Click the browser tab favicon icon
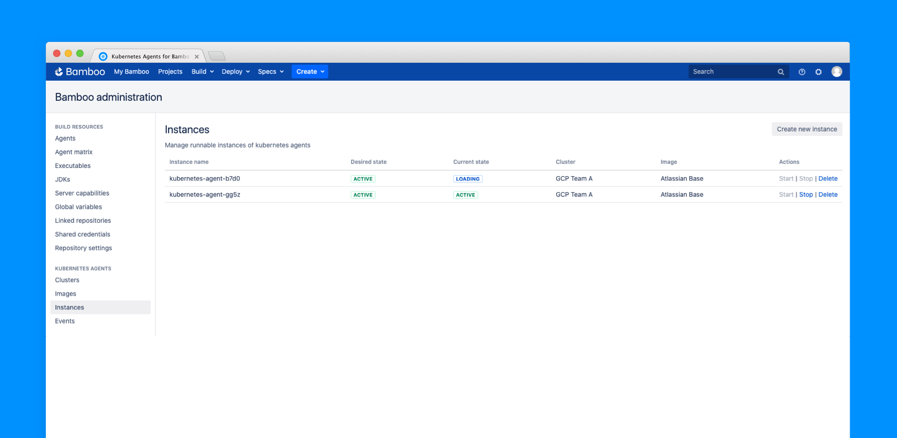Image resolution: width=897 pixels, height=438 pixels. point(103,56)
